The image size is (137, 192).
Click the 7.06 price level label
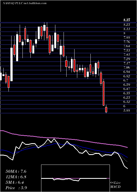pos(127,67)
